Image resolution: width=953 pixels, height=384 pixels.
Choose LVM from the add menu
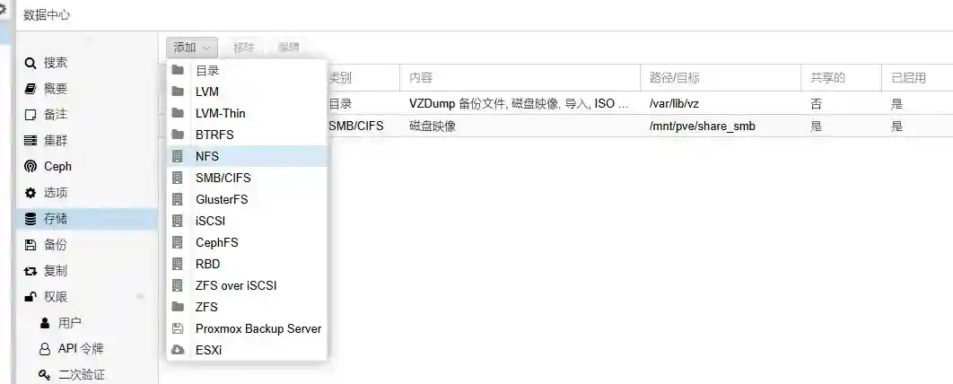248,92
